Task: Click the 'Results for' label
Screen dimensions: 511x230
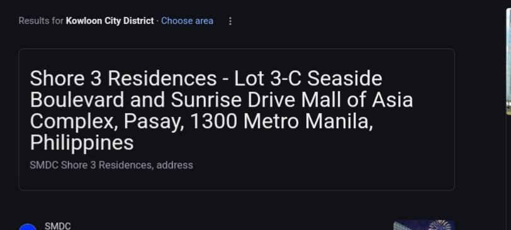Action: point(41,21)
